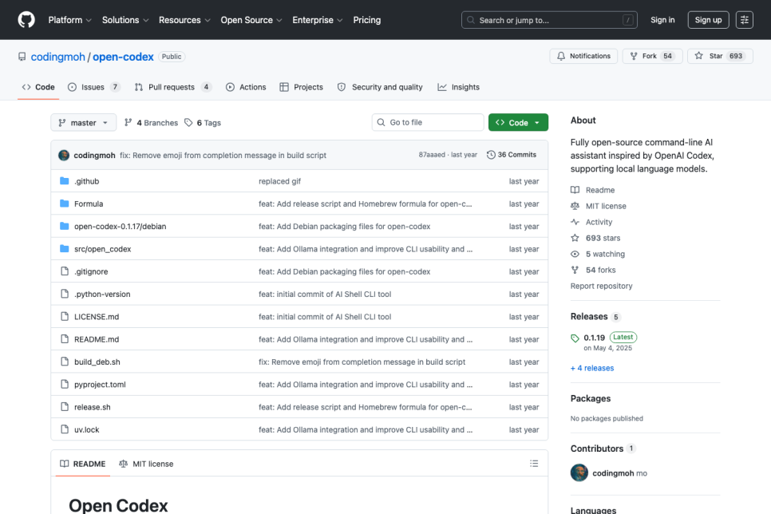Open the README outline list icon
This screenshot has height=514, width=771.
click(534, 464)
